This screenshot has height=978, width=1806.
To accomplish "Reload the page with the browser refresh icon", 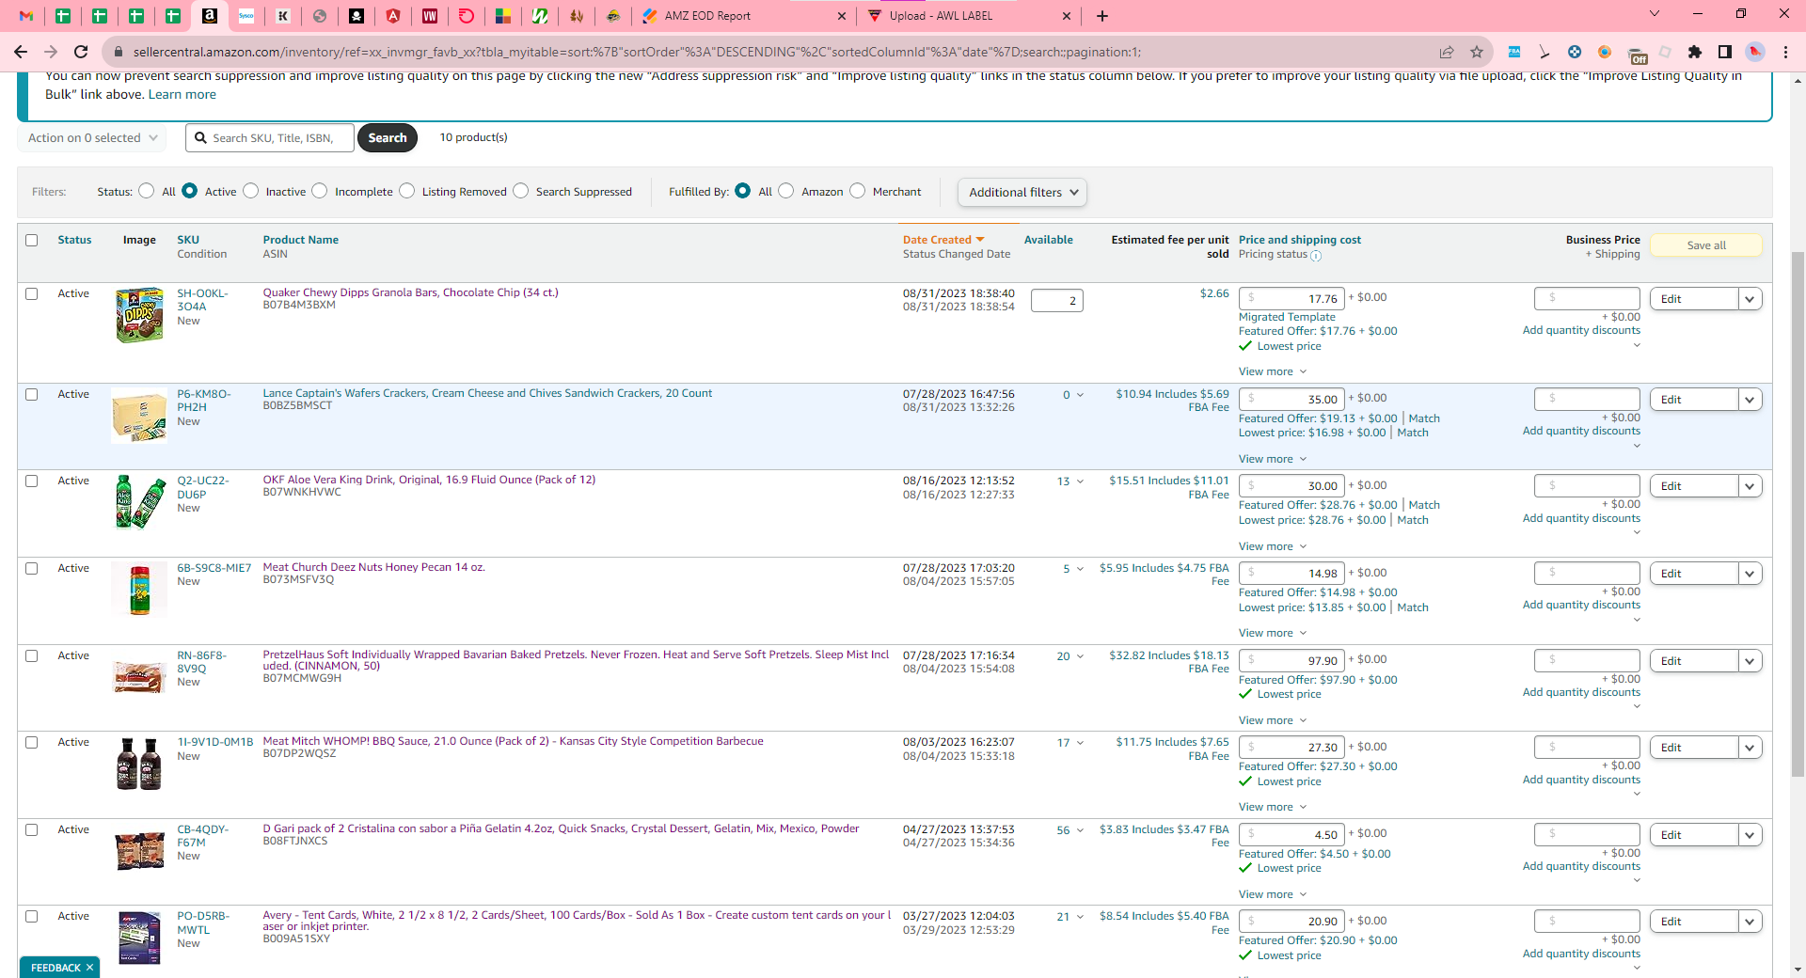I will pyautogui.click(x=81, y=52).
